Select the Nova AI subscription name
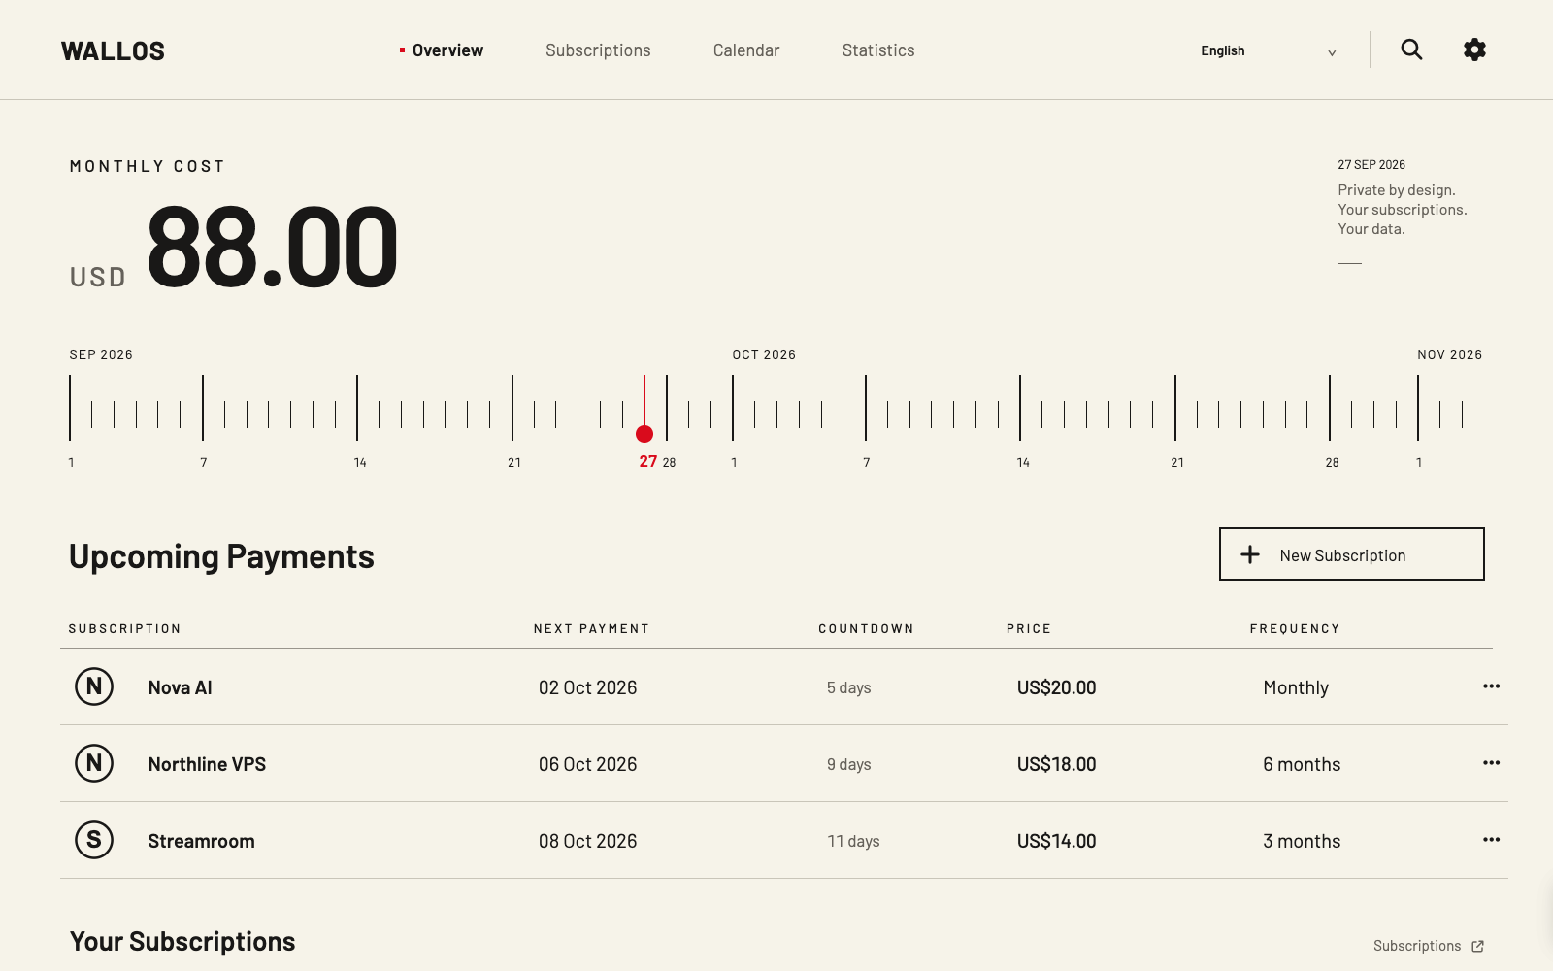This screenshot has height=971, width=1553. click(180, 687)
